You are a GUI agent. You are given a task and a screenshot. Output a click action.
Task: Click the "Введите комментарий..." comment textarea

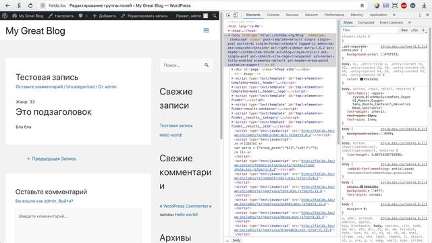coord(78,226)
